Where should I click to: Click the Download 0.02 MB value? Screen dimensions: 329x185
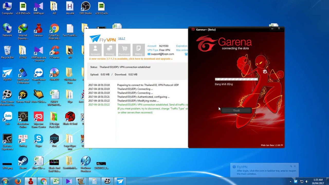(x=133, y=75)
